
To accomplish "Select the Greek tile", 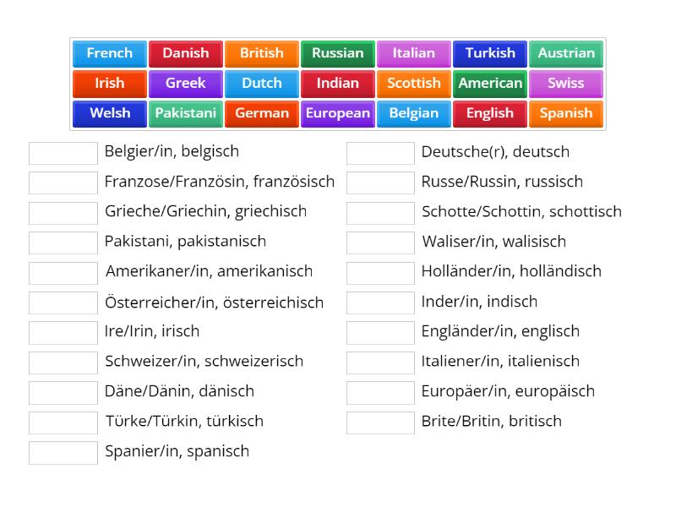I will 185,84.
